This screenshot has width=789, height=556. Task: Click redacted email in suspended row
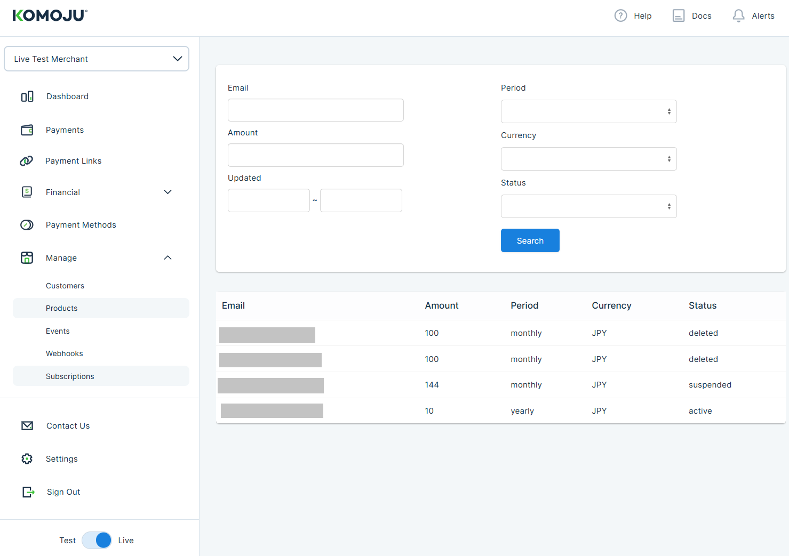coord(270,385)
